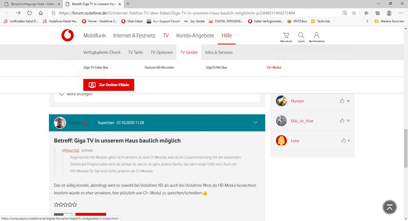The height and width of the screenshot is (221, 408).
Task: Click thumbs-up icon next to Plumper
Action: click(x=342, y=101)
